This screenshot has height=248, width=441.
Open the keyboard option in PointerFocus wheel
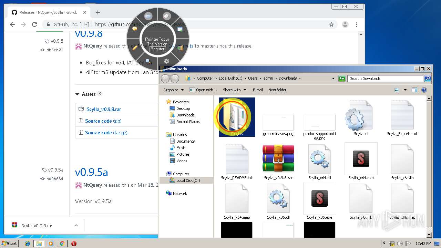click(148, 16)
